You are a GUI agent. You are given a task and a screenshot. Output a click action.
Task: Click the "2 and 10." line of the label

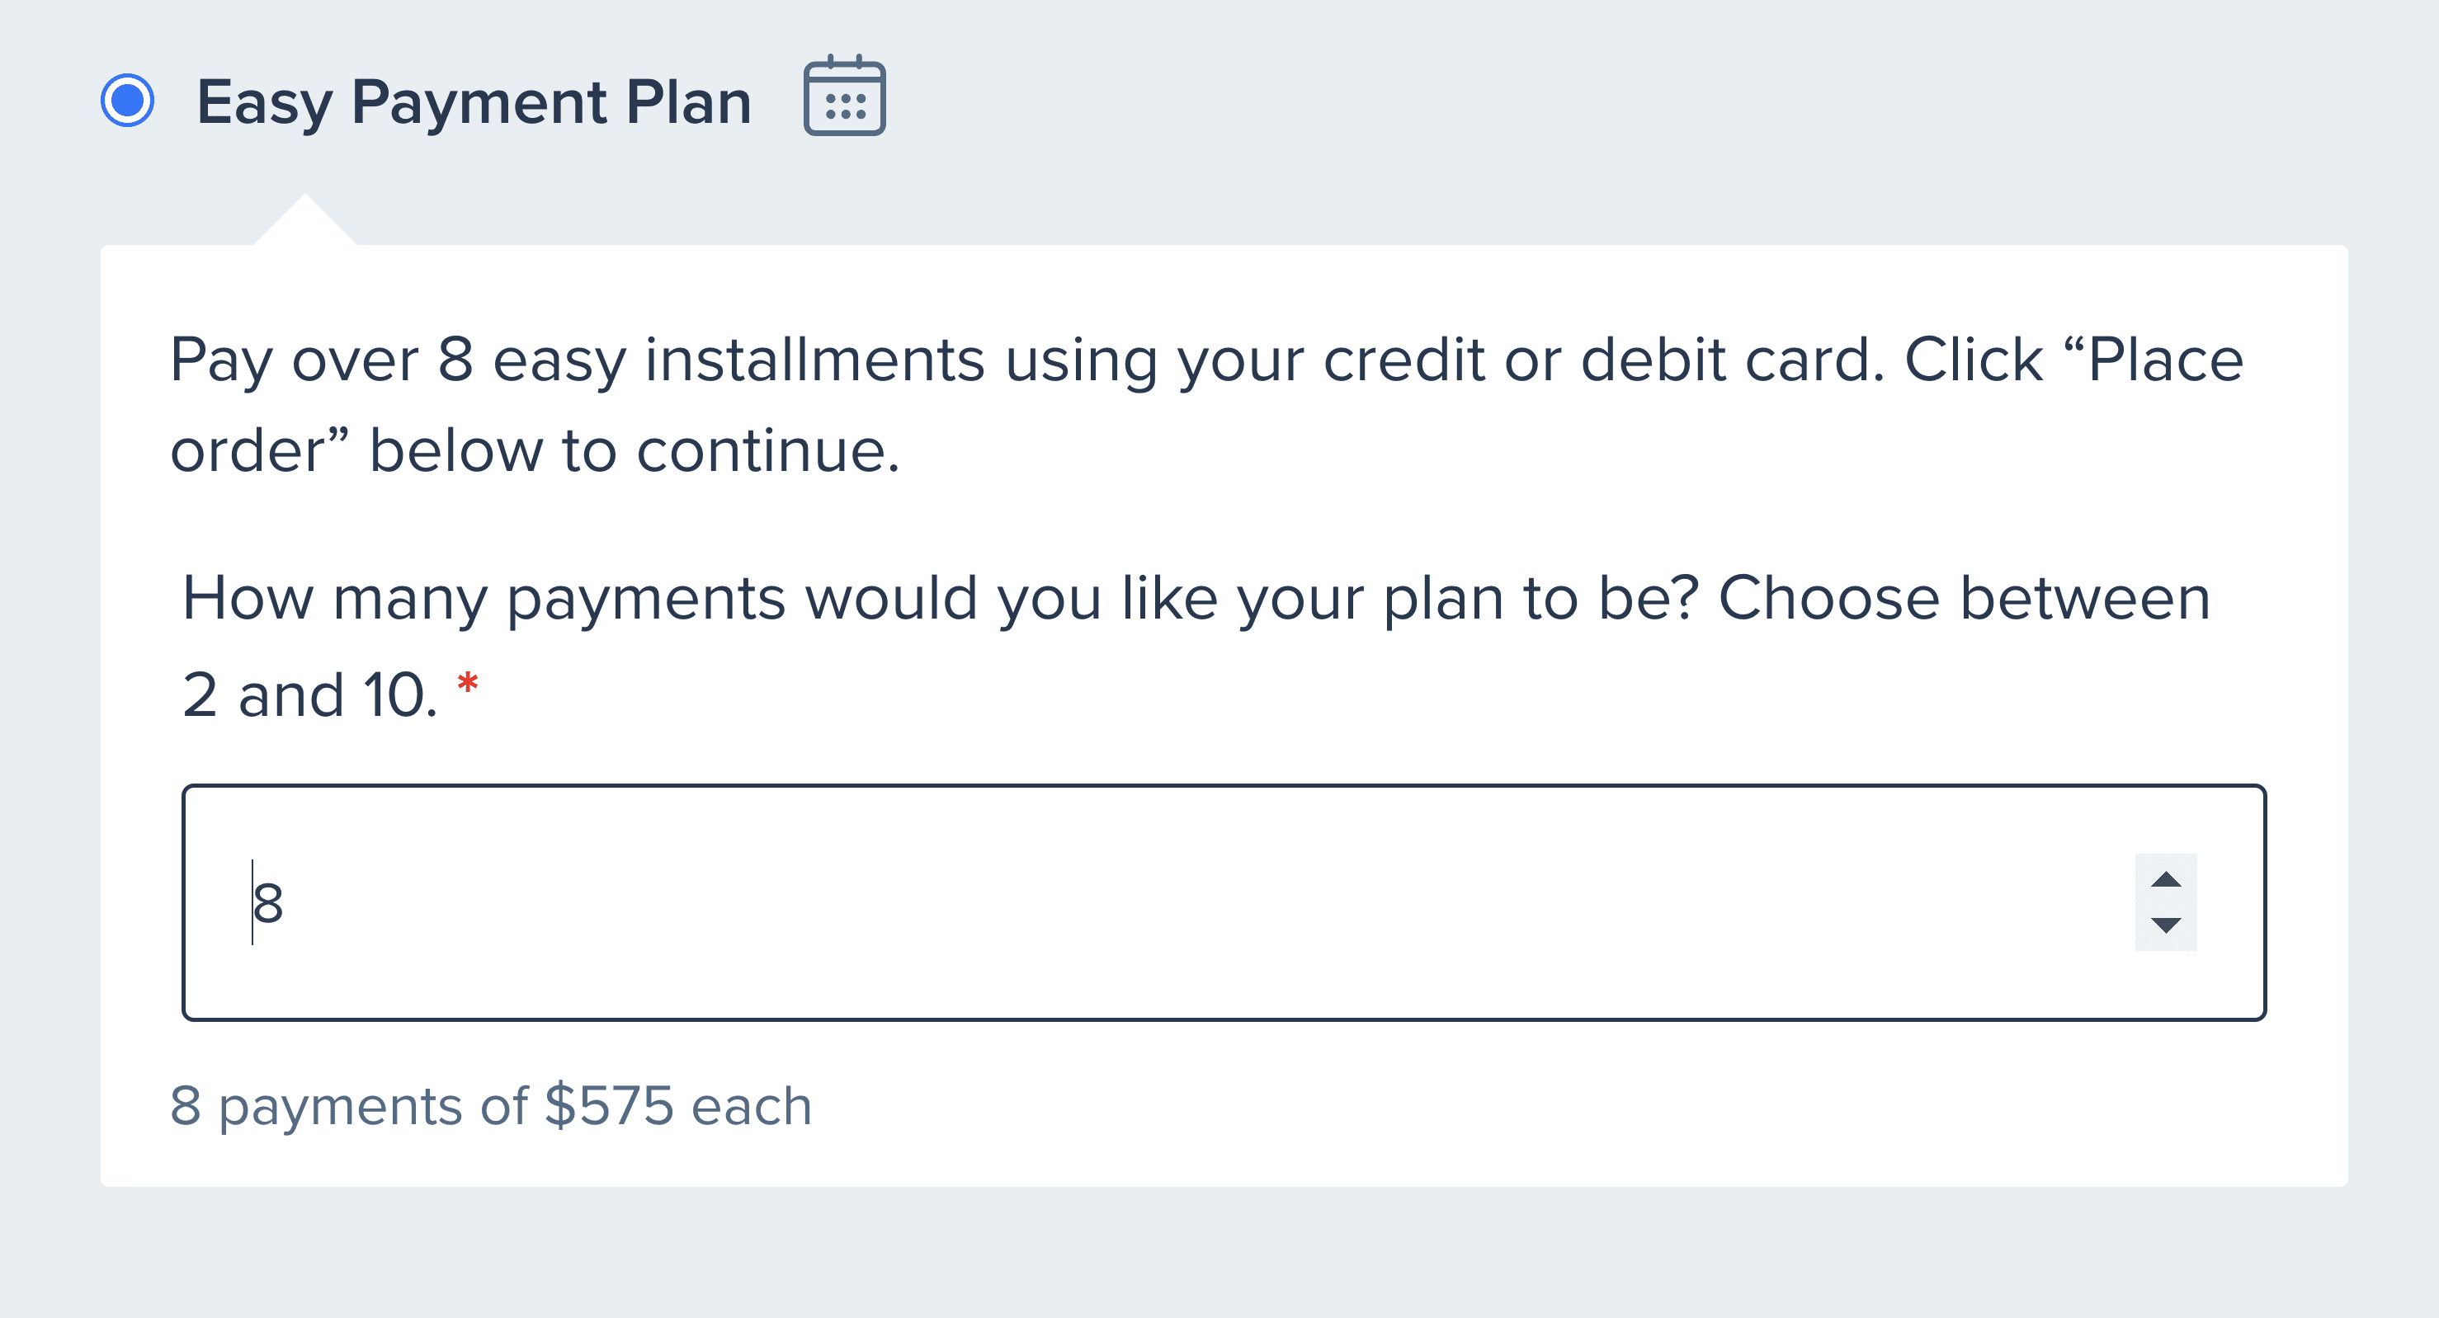[309, 695]
